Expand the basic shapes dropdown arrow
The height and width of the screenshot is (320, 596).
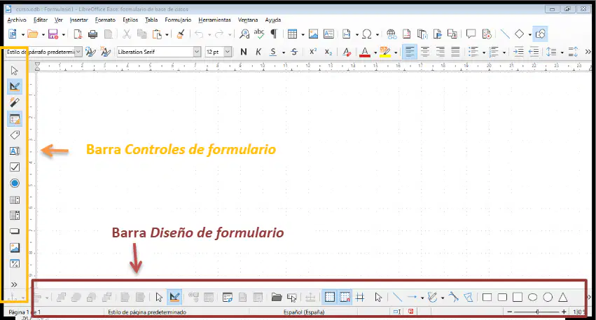click(x=529, y=34)
